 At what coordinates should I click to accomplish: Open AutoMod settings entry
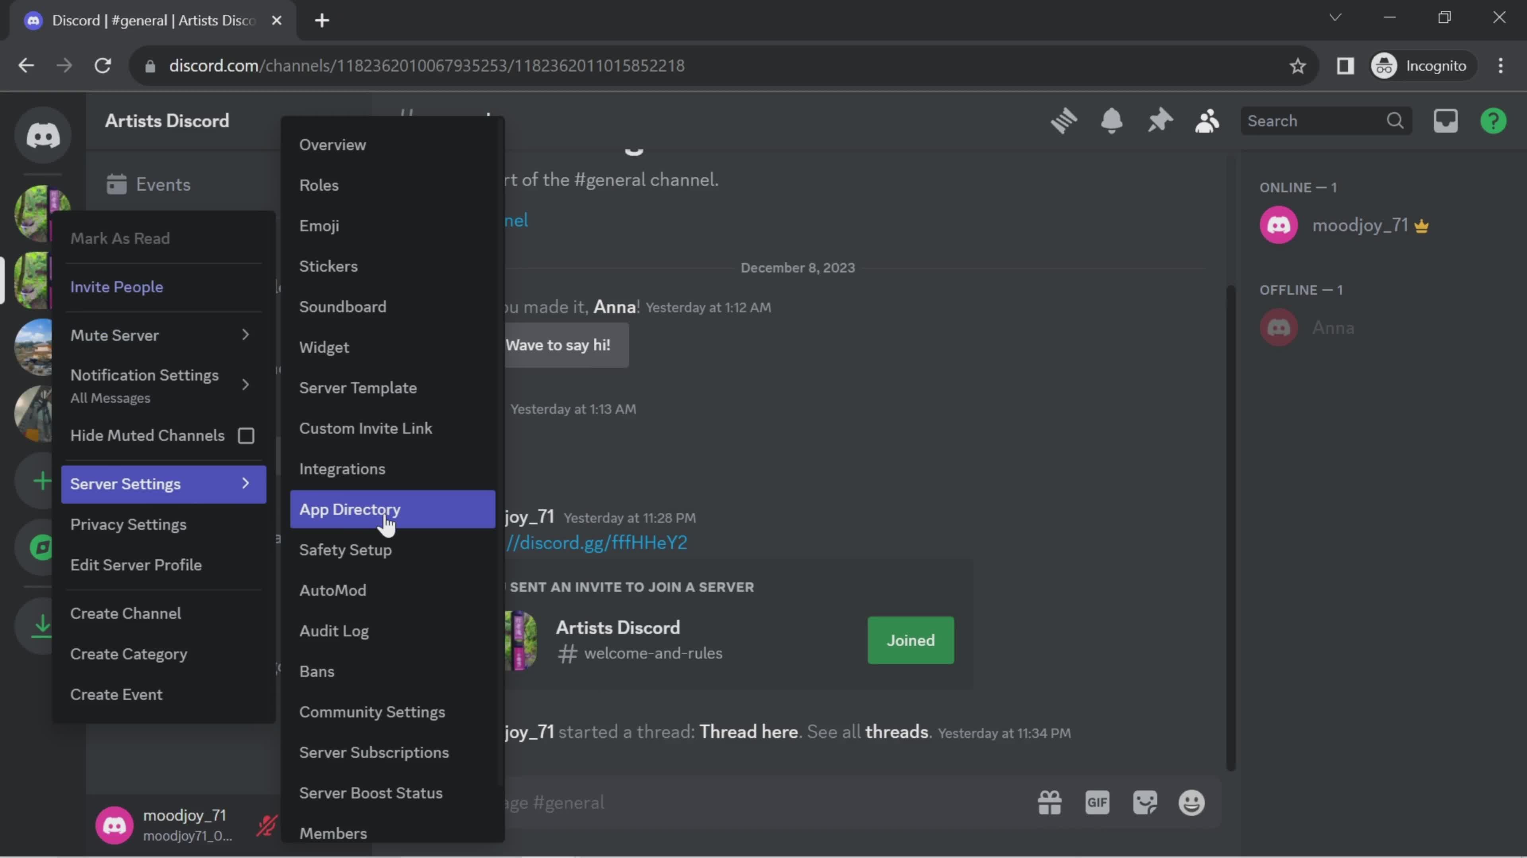point(392,590)
